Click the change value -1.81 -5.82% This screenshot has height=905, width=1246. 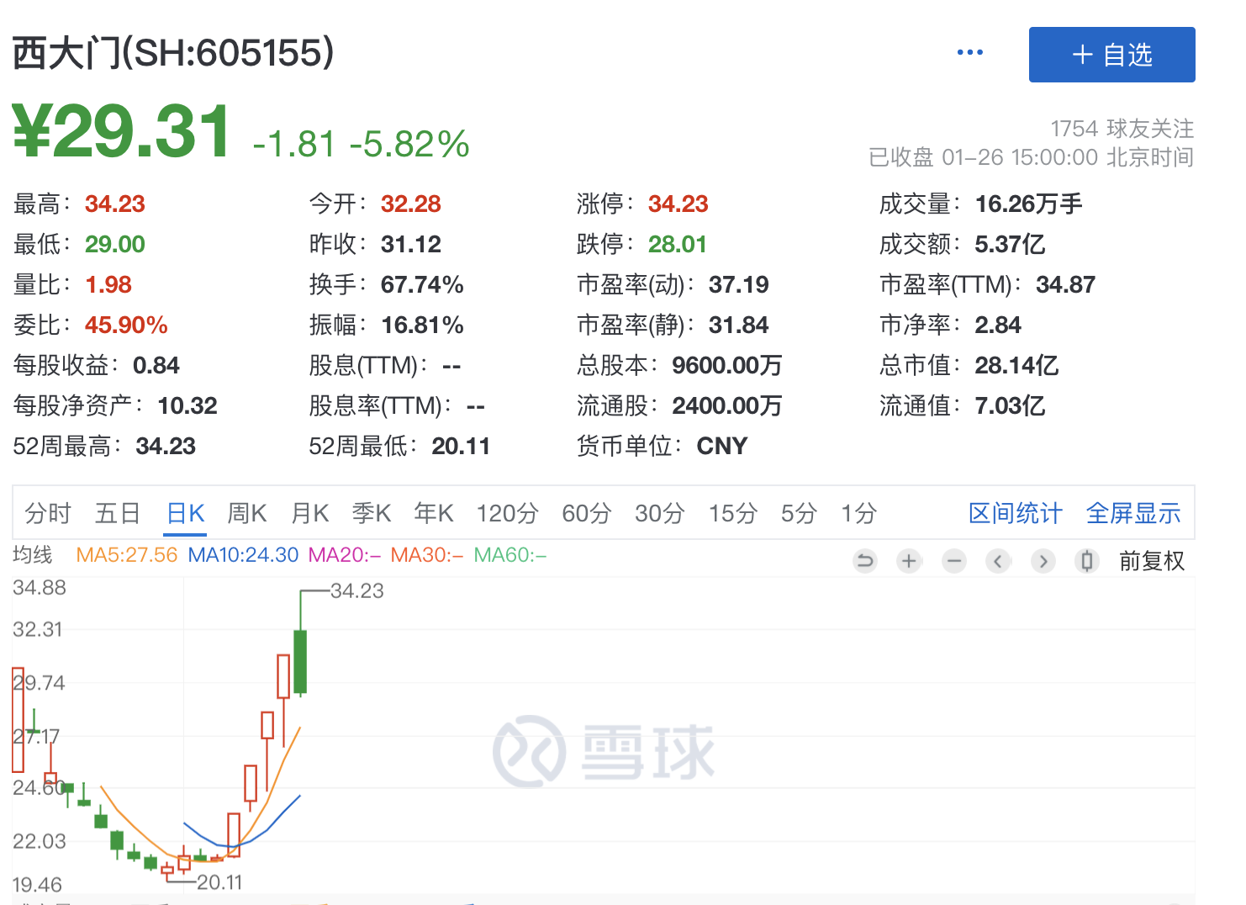coord(362,144)
